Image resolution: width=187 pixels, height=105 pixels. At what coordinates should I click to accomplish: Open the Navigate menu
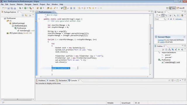[x=28, y=4]
